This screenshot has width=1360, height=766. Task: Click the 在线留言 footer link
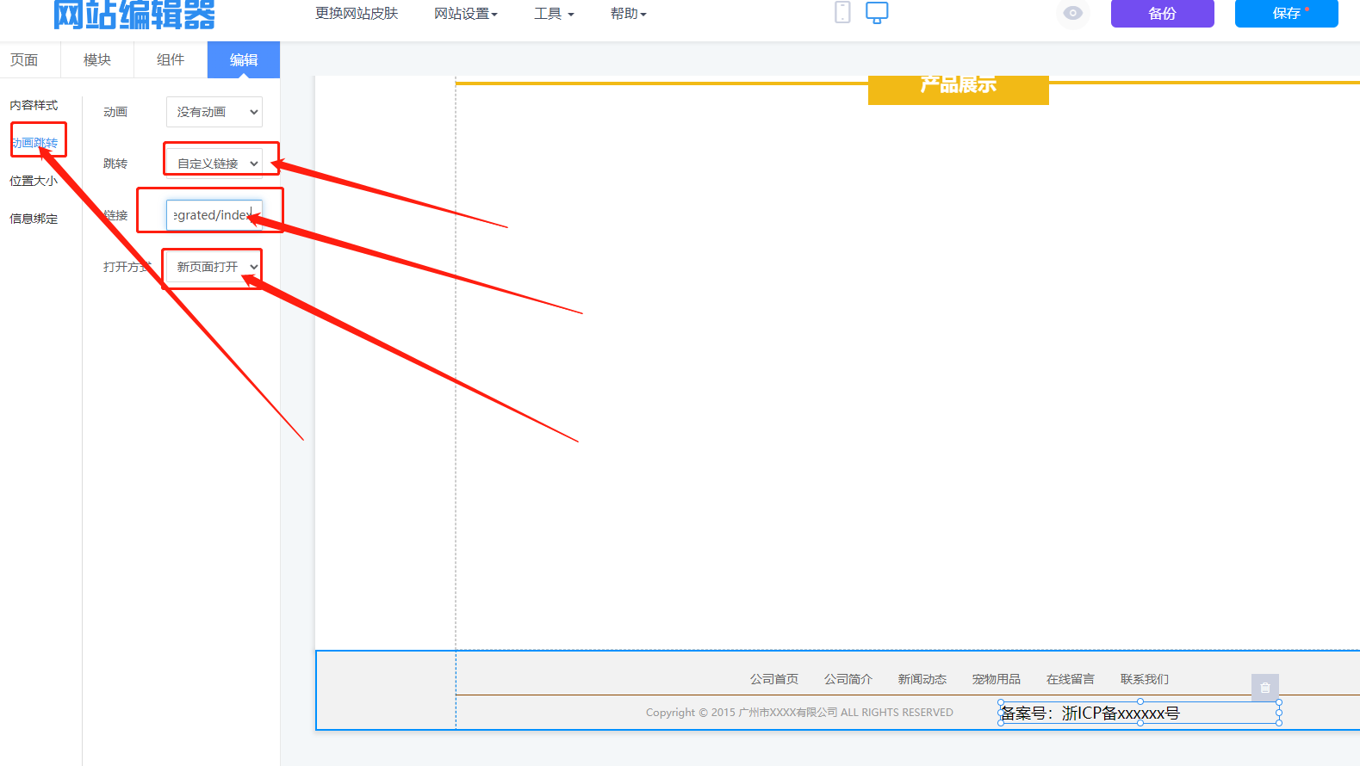[x=1071, y=679]
